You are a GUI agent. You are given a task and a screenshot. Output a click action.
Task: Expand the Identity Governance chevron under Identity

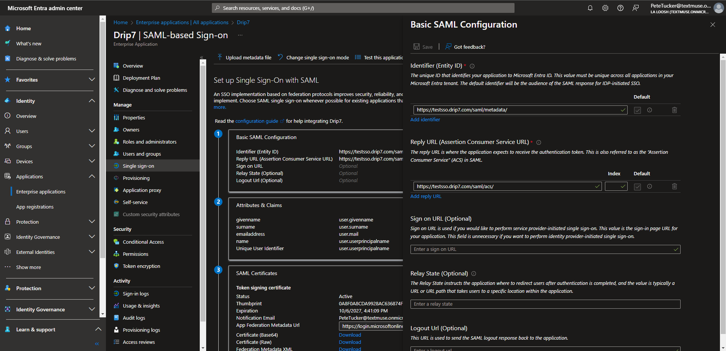[x=92, y=237]
